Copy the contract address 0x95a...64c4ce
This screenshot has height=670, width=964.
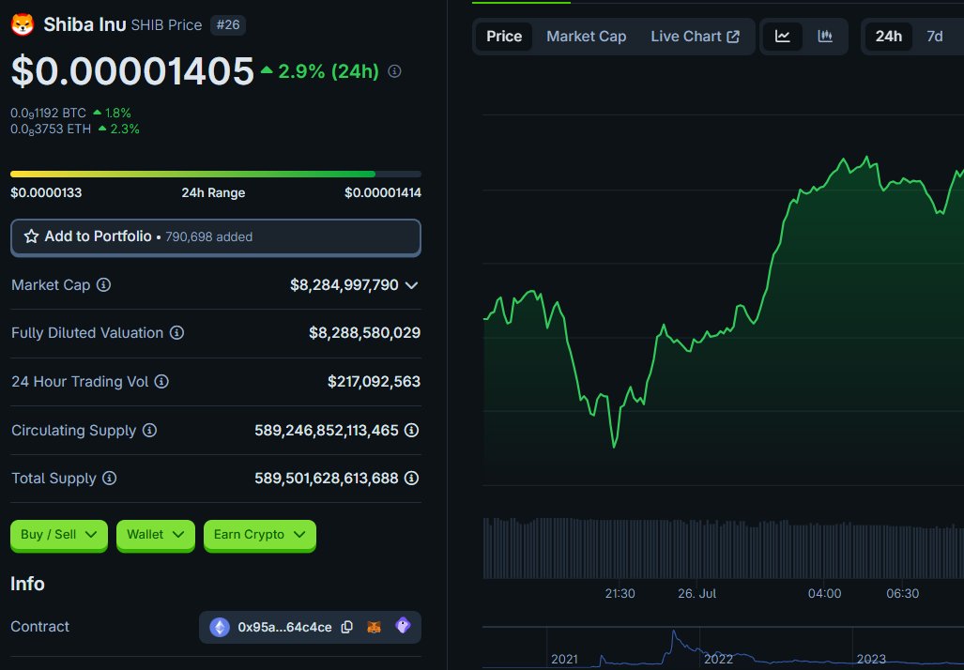click(346, 627)
